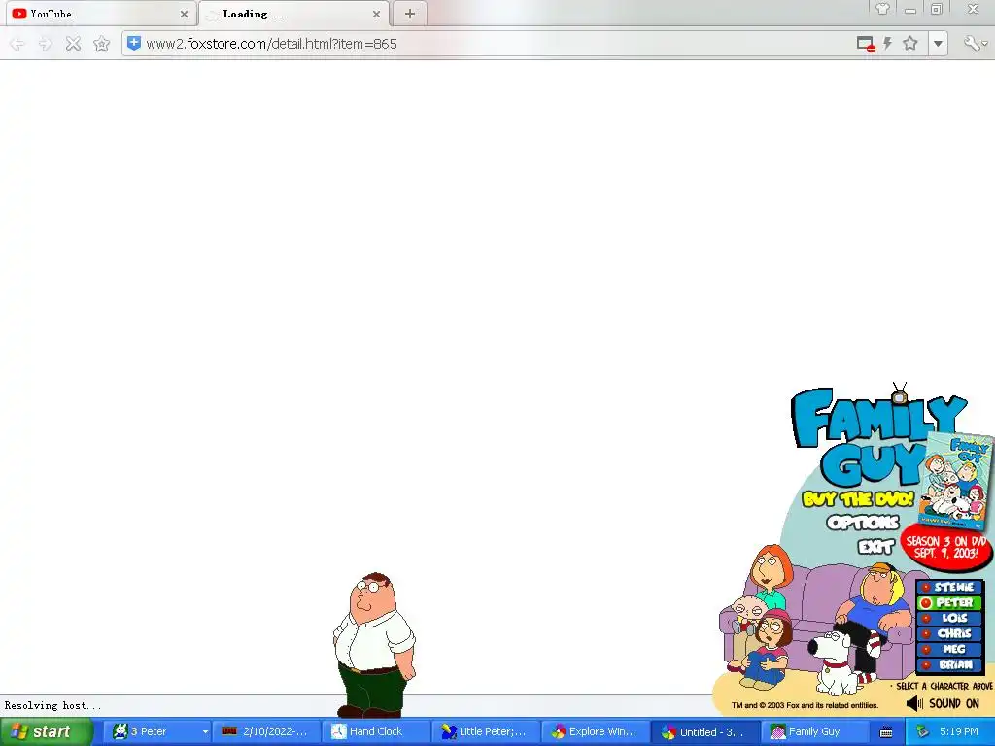995x746 pixels.
Task: Click the shirt skin icon in title bar
Action: [882, 9]
